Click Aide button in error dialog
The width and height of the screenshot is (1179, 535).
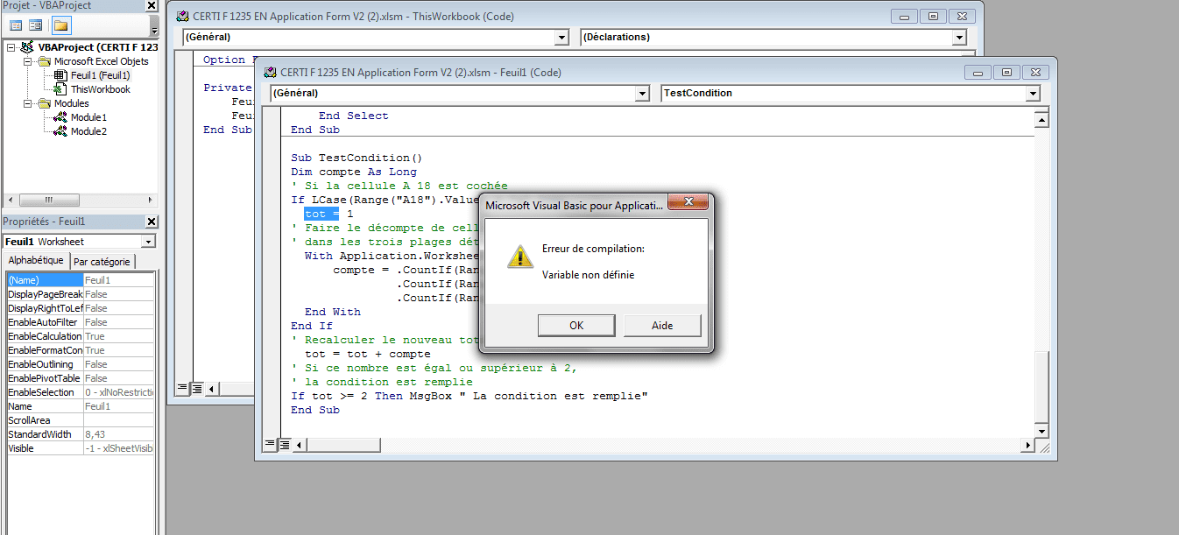pyautogui.click(x=662, y=326)
